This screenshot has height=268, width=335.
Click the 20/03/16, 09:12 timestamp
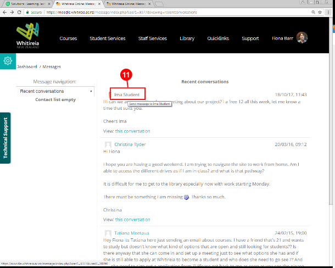291,144
